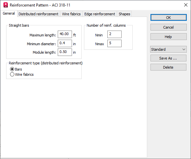Click the Maximum length input field
191x159 pixels.
click(65, 34)
